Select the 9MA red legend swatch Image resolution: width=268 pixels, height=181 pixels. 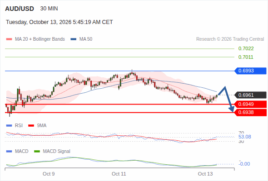click(x=31, y=126)
